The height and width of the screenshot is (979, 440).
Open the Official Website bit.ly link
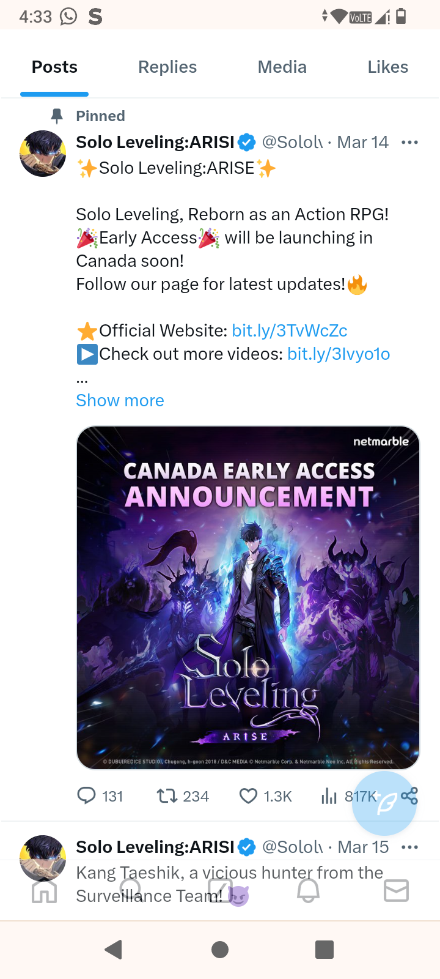(x=290, y=330)
